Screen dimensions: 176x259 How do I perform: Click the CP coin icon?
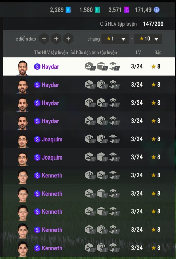pyautogui.click(x=156, y=10)
